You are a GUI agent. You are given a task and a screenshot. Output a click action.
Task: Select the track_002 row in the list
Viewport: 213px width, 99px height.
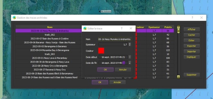click(x=50, y=35)
